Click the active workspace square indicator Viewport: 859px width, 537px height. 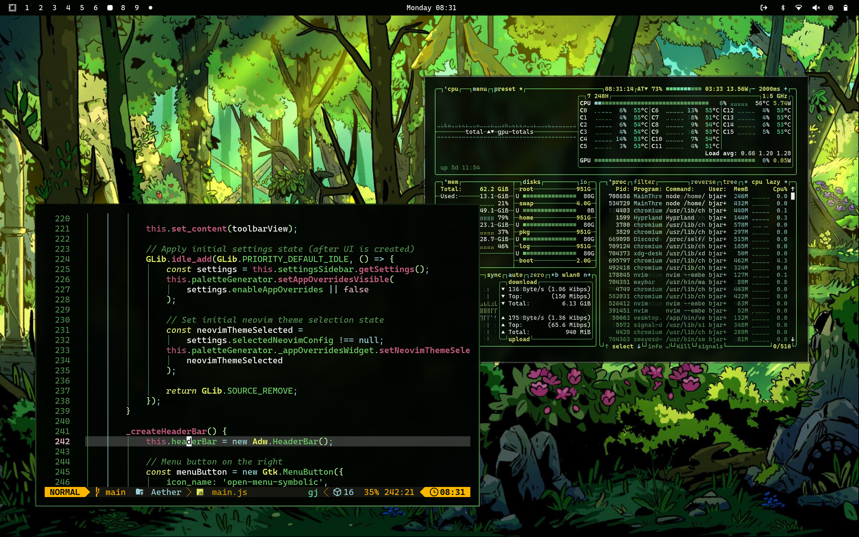point(110,7)
